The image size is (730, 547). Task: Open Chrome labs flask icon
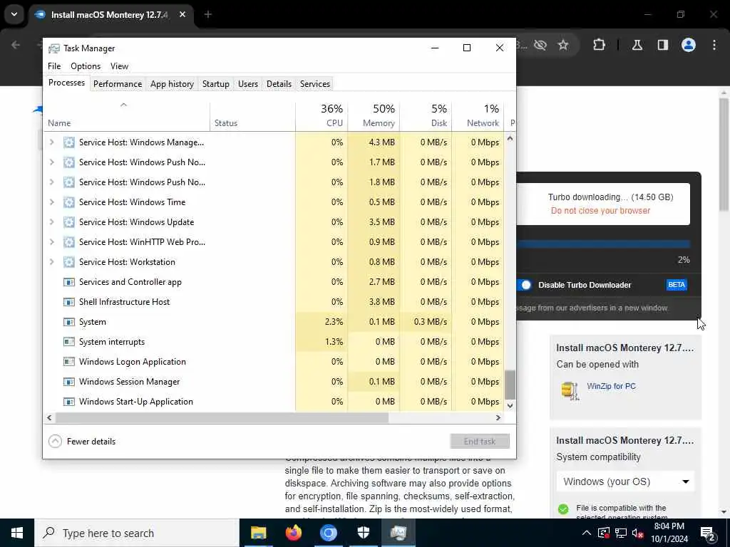637,45
